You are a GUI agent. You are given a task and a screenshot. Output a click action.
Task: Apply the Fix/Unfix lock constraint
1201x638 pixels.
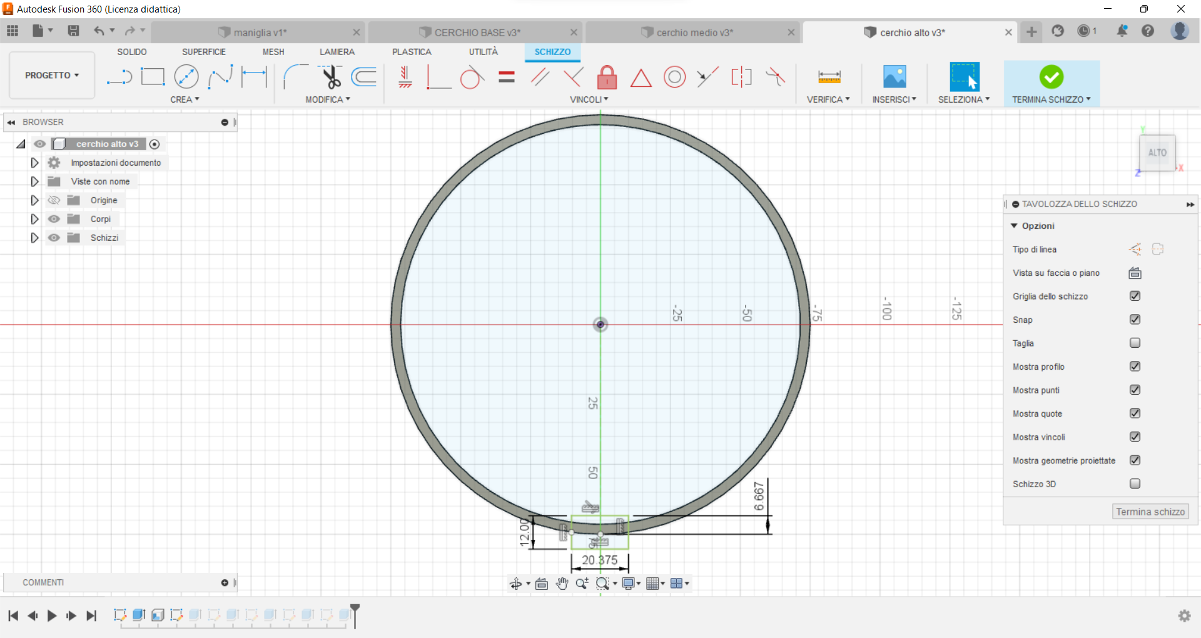pos(607,77)
